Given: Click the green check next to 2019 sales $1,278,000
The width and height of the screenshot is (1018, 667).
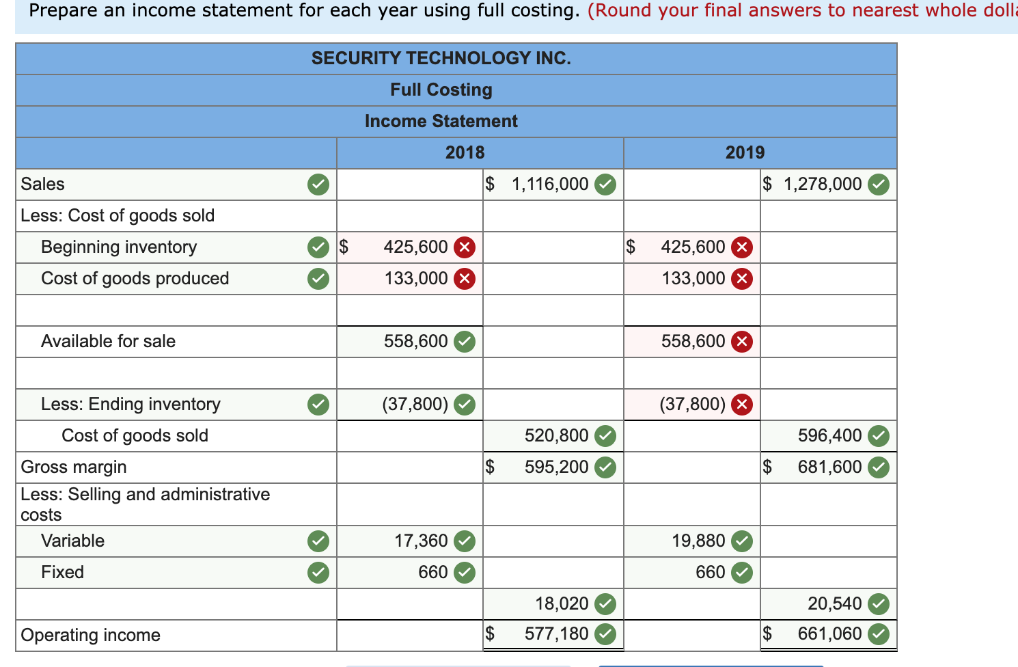Looking at the screenshot, I should point(879,184).
